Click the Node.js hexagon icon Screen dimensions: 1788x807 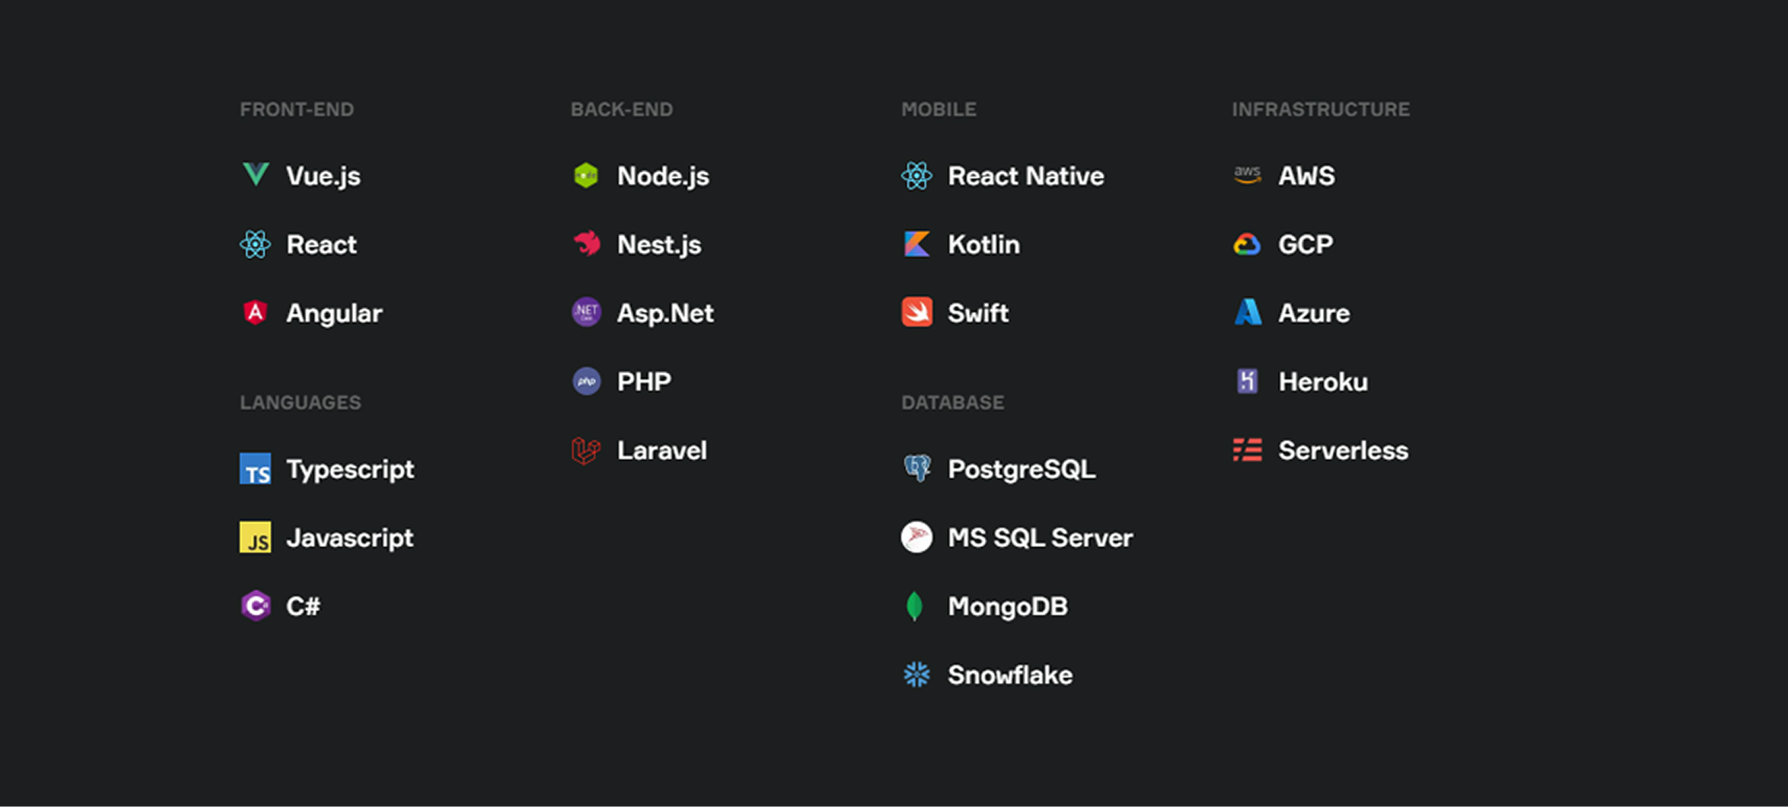pyautogui.click(x=587, y=175)
